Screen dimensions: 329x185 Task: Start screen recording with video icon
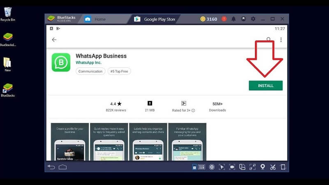pos(232,167)
